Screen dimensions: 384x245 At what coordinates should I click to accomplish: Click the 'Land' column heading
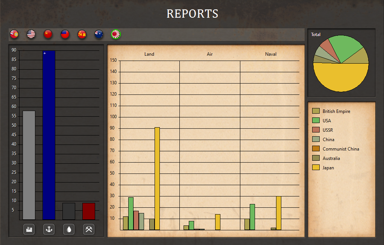pos(149,54)
